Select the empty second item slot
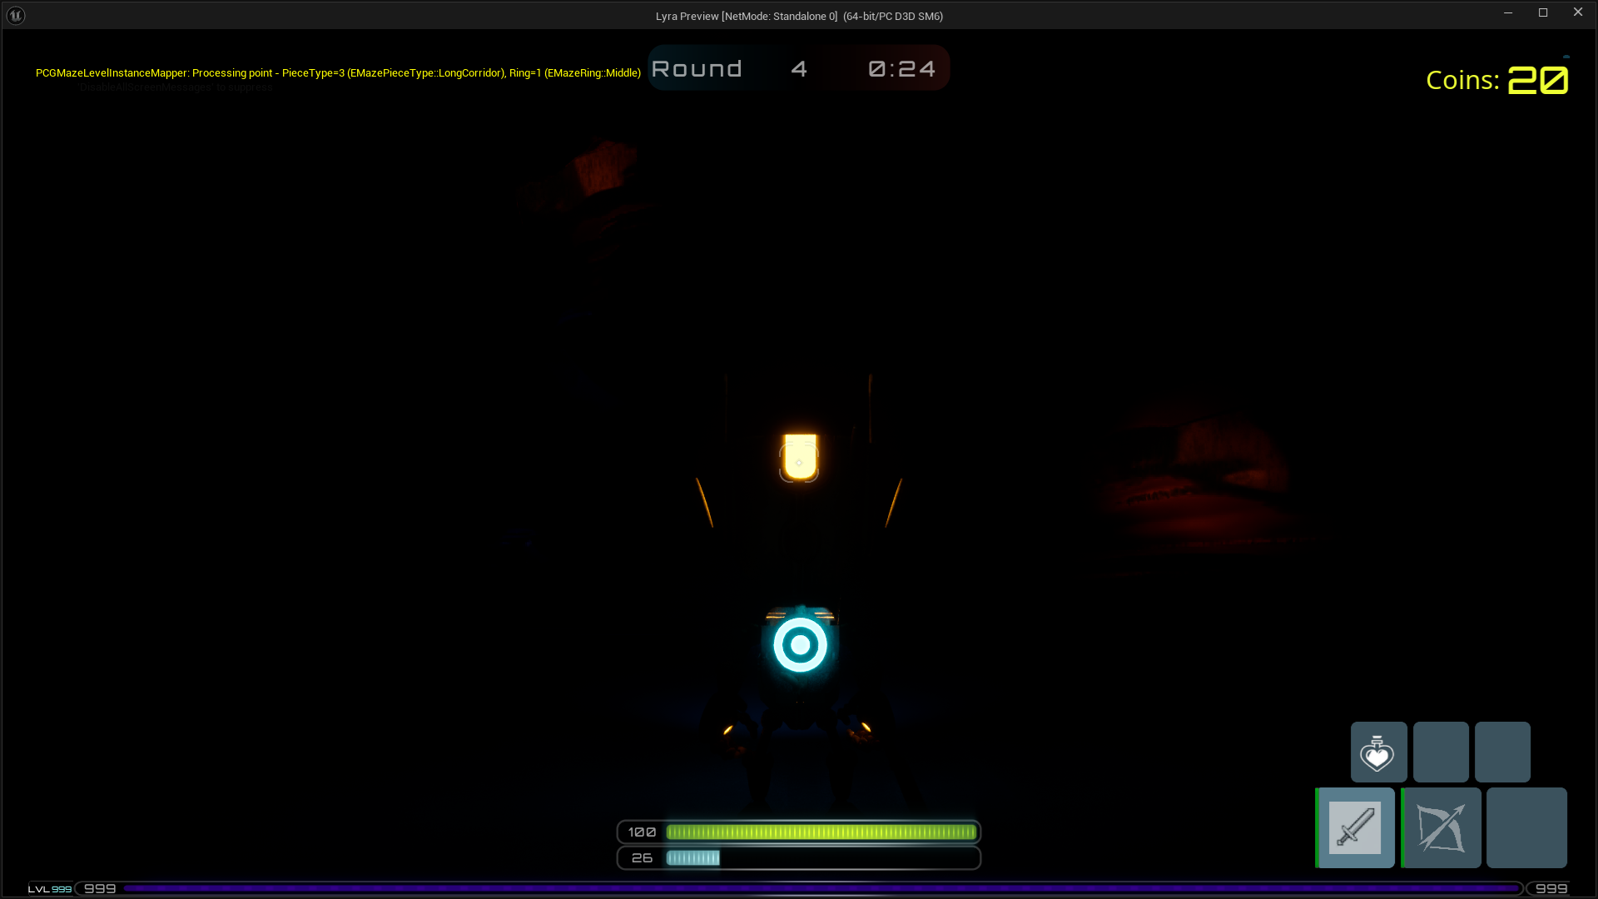The height and width of the screenshot is (899, 1598). pyautogui.click(x=1441, y=752)
